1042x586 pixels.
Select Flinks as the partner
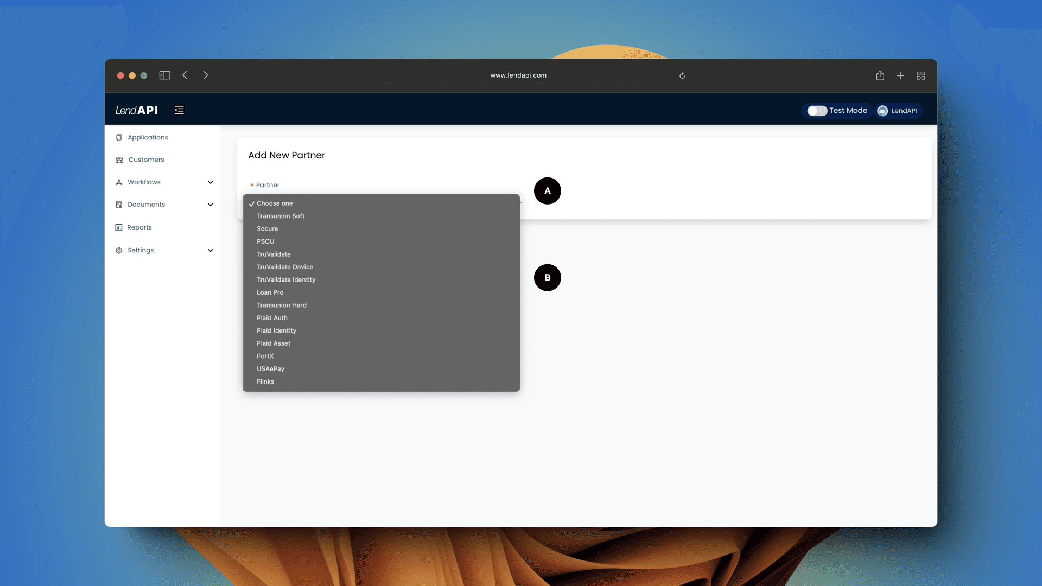tap(265, 381)
